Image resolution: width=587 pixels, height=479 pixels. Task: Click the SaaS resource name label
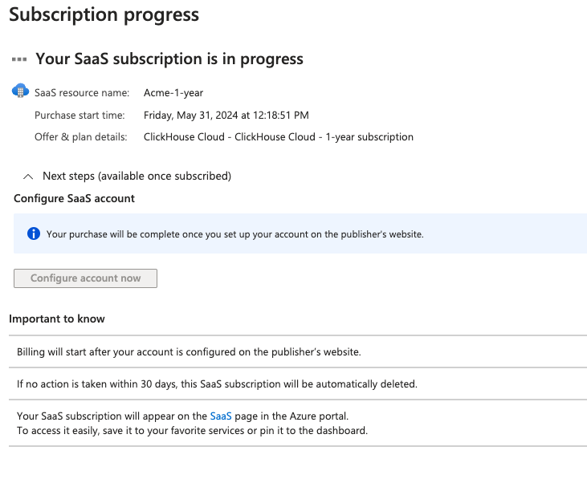click(80, 93)
